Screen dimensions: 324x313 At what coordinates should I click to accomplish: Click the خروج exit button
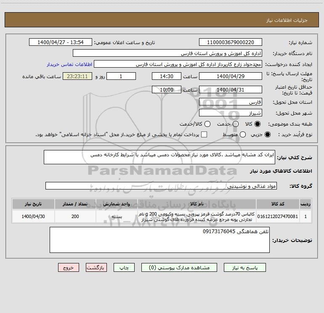pos(69,268)
